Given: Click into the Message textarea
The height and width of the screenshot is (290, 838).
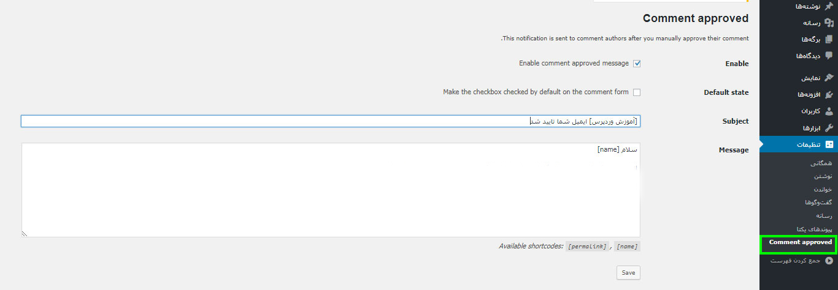Looking at the screenshot, I should click(x=331, y=190).
